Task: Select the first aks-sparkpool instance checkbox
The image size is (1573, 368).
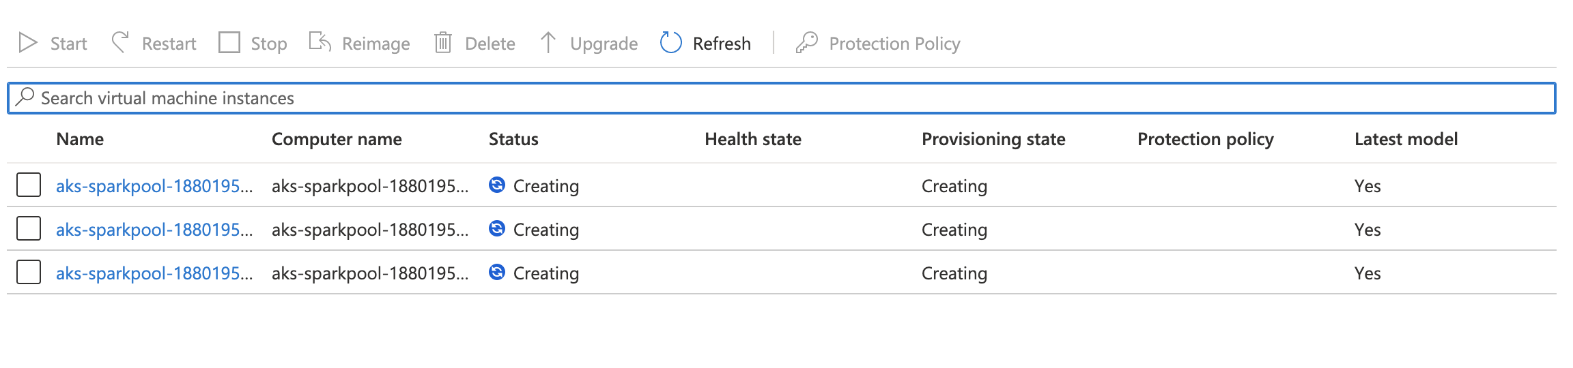Action: (29, 185)
